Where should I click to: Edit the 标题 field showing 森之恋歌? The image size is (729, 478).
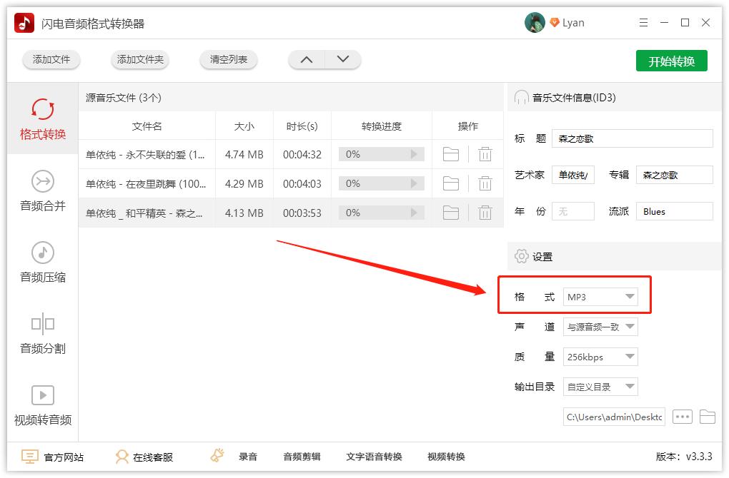pyautogui.click(x=632, y=138)
